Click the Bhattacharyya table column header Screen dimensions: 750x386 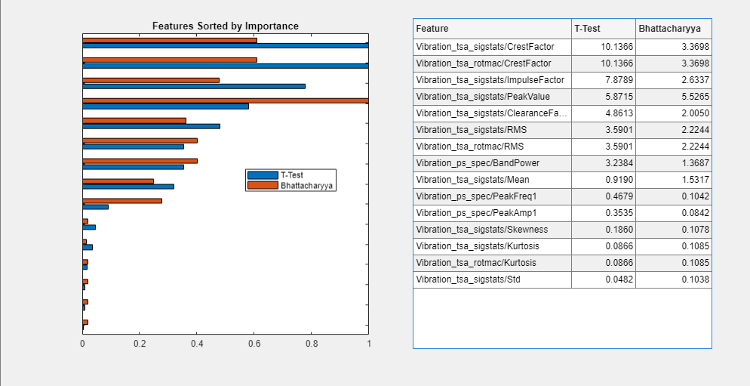click(x=673, y=29)
